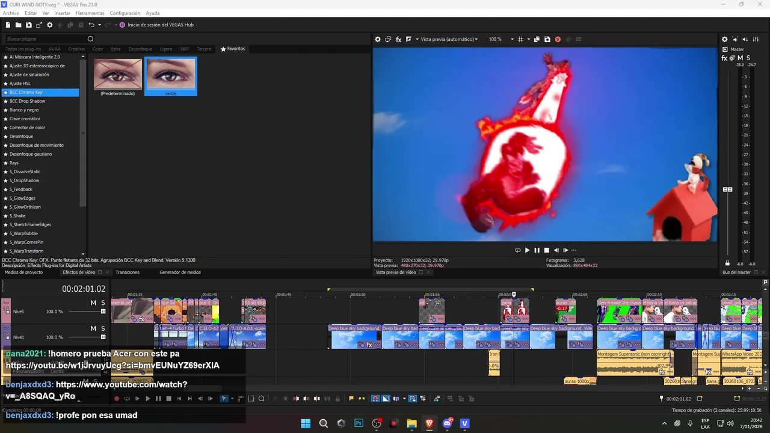Image resolution: width=770 pixels, height=433 pixels.
Task: Select the normal edit tool arrow
Action: point(224,398)
